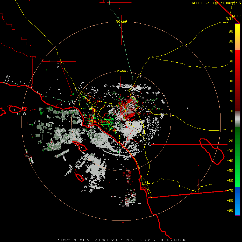Click the -80 value on velocity scale

coord(230,201)
